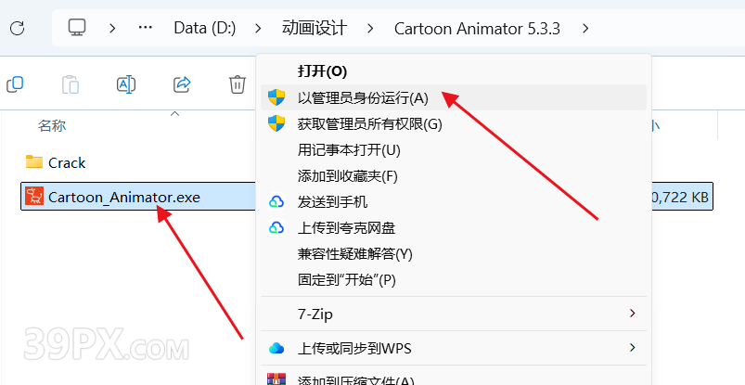Image resolution: width=745 pixels, height=385 pixels.
Task: Expand the 7-Zip submenu arrow
Action: 633,313
